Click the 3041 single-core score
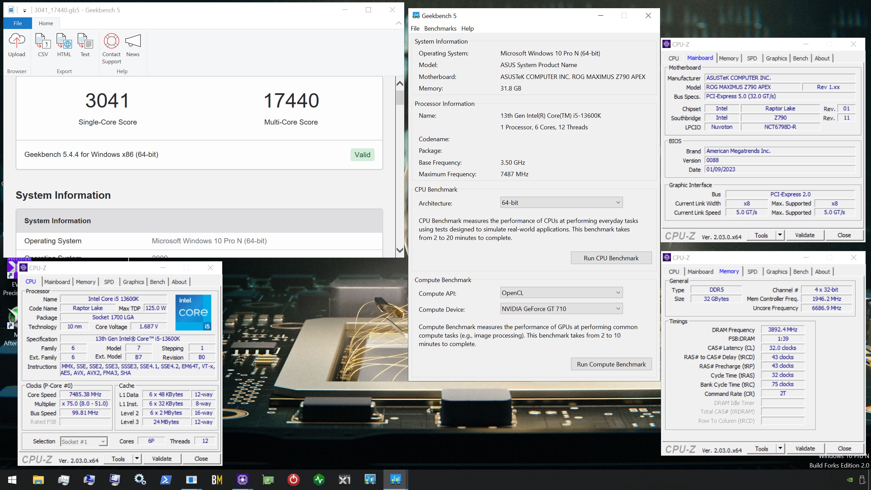Screen dimensions: 871x490 (108, 101)
